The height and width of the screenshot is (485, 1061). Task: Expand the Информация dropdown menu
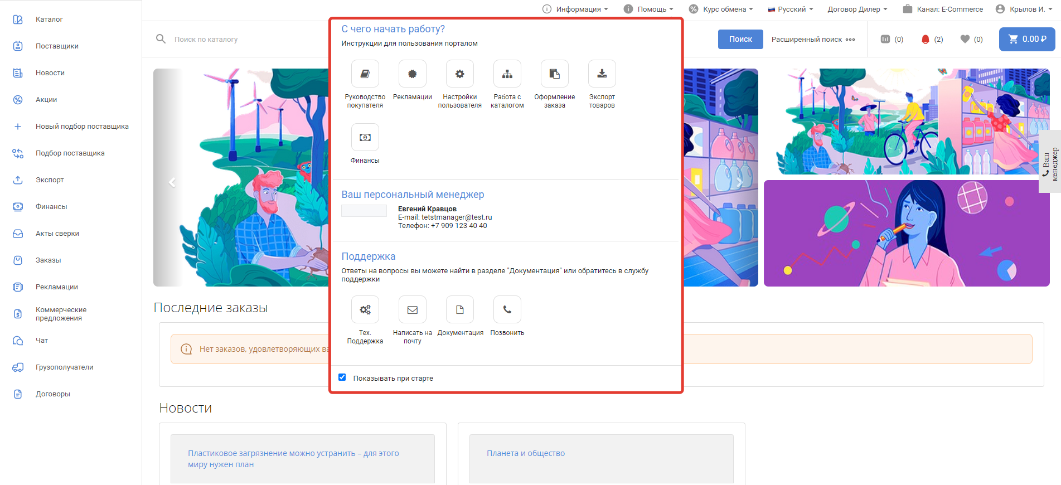point(575,9)
